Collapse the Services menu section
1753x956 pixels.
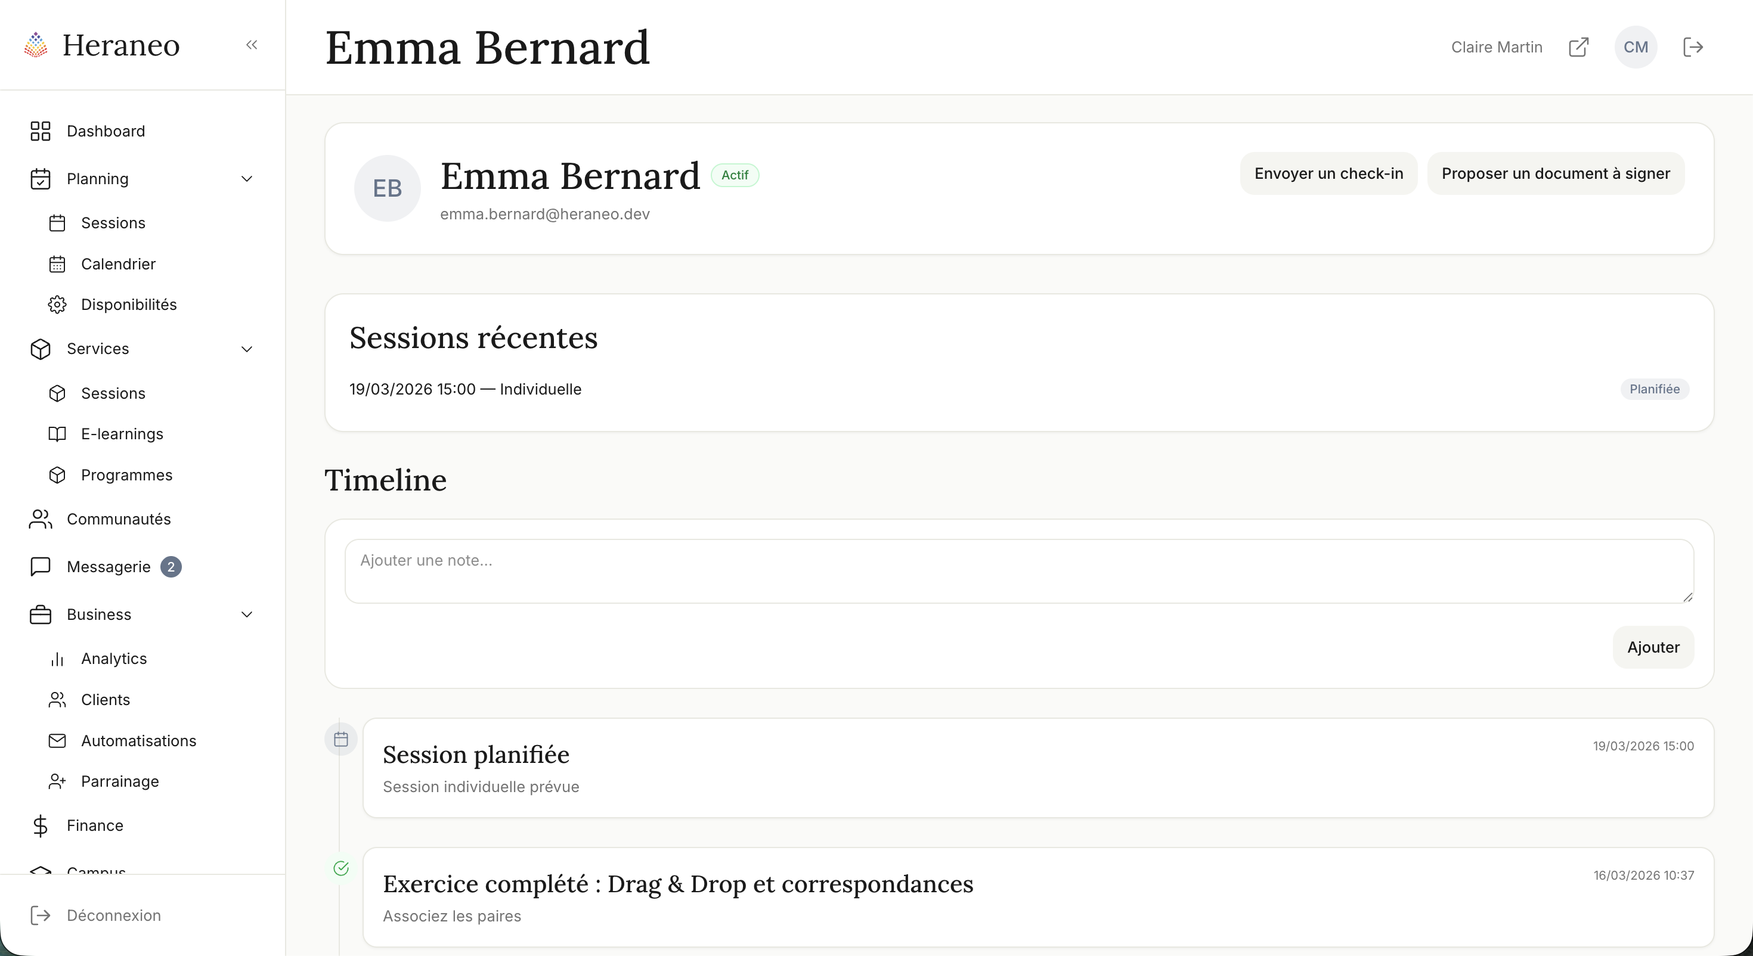(247, 349)
